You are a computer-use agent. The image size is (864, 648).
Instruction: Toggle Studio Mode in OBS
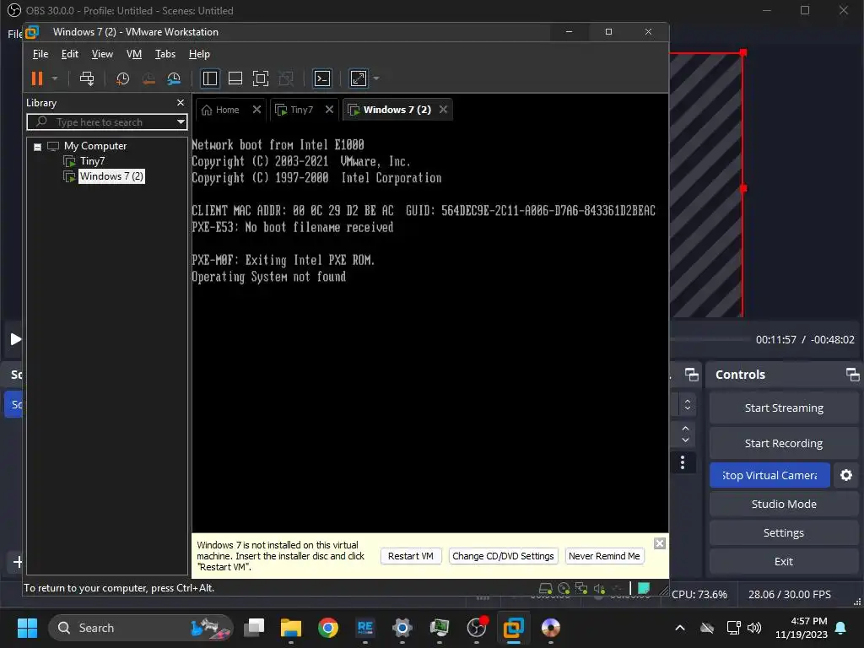coord(784,505)
